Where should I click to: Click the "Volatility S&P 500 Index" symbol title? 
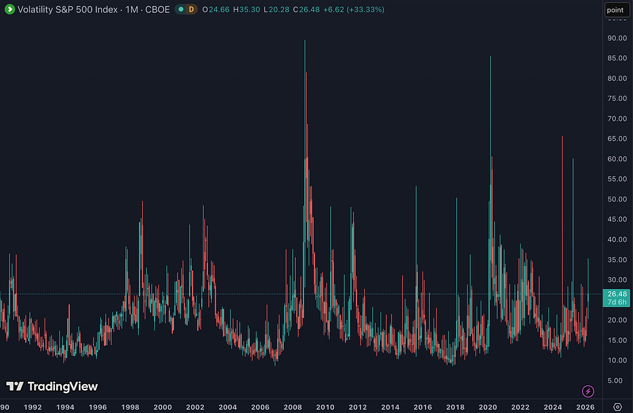[x=67, y=9]
